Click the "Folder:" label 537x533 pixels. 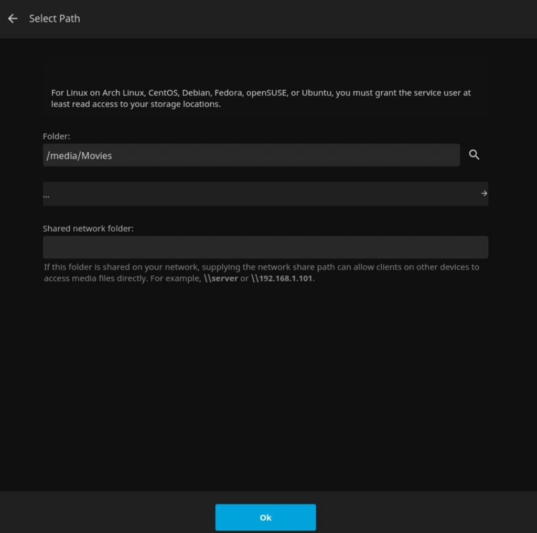coord(57,136)
